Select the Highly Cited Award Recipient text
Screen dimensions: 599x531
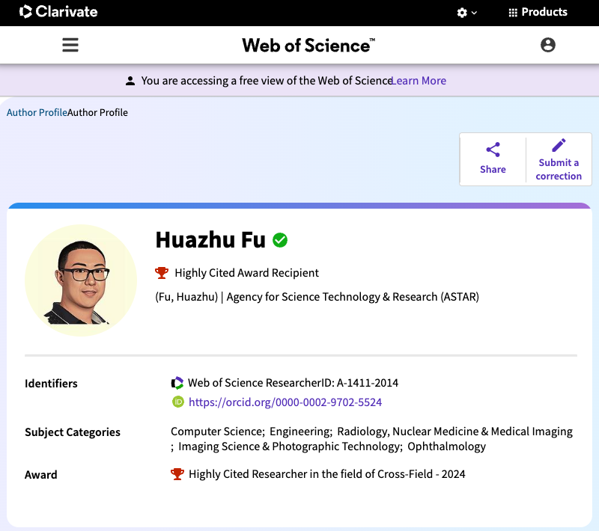click(246, 273)
